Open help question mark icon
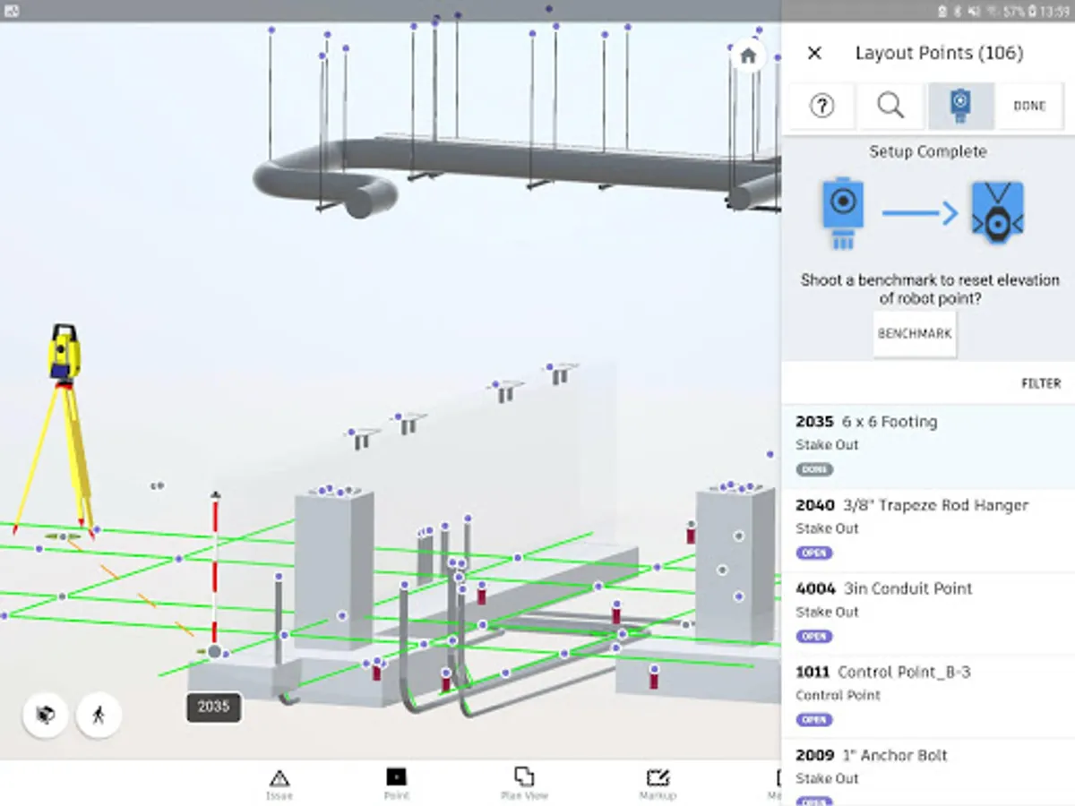1075x806 pixels. pyautogui.click(x=821, y=106)
